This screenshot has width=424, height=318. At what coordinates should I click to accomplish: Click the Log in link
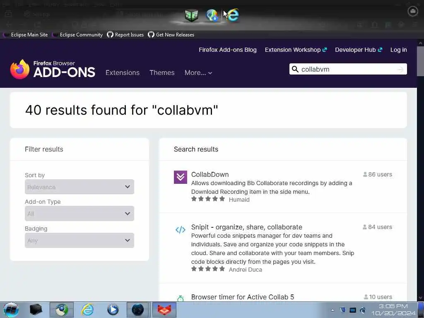399,50
